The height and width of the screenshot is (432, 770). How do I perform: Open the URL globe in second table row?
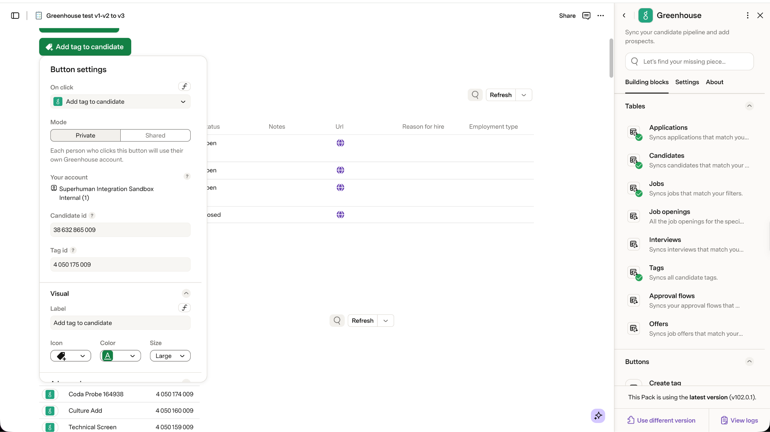tap(340, 170)
